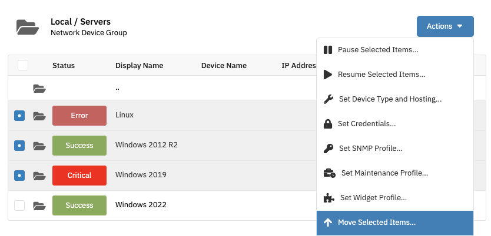Uncheck the Linux row checkbox
This screenshot has height=236, width=491.
pyautogui.click(x=19, y=116)
